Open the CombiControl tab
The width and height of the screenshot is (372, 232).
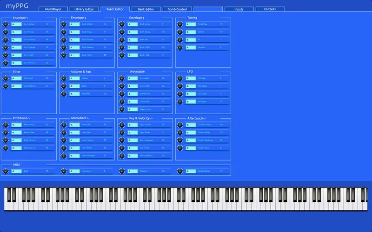pos(177,9)
